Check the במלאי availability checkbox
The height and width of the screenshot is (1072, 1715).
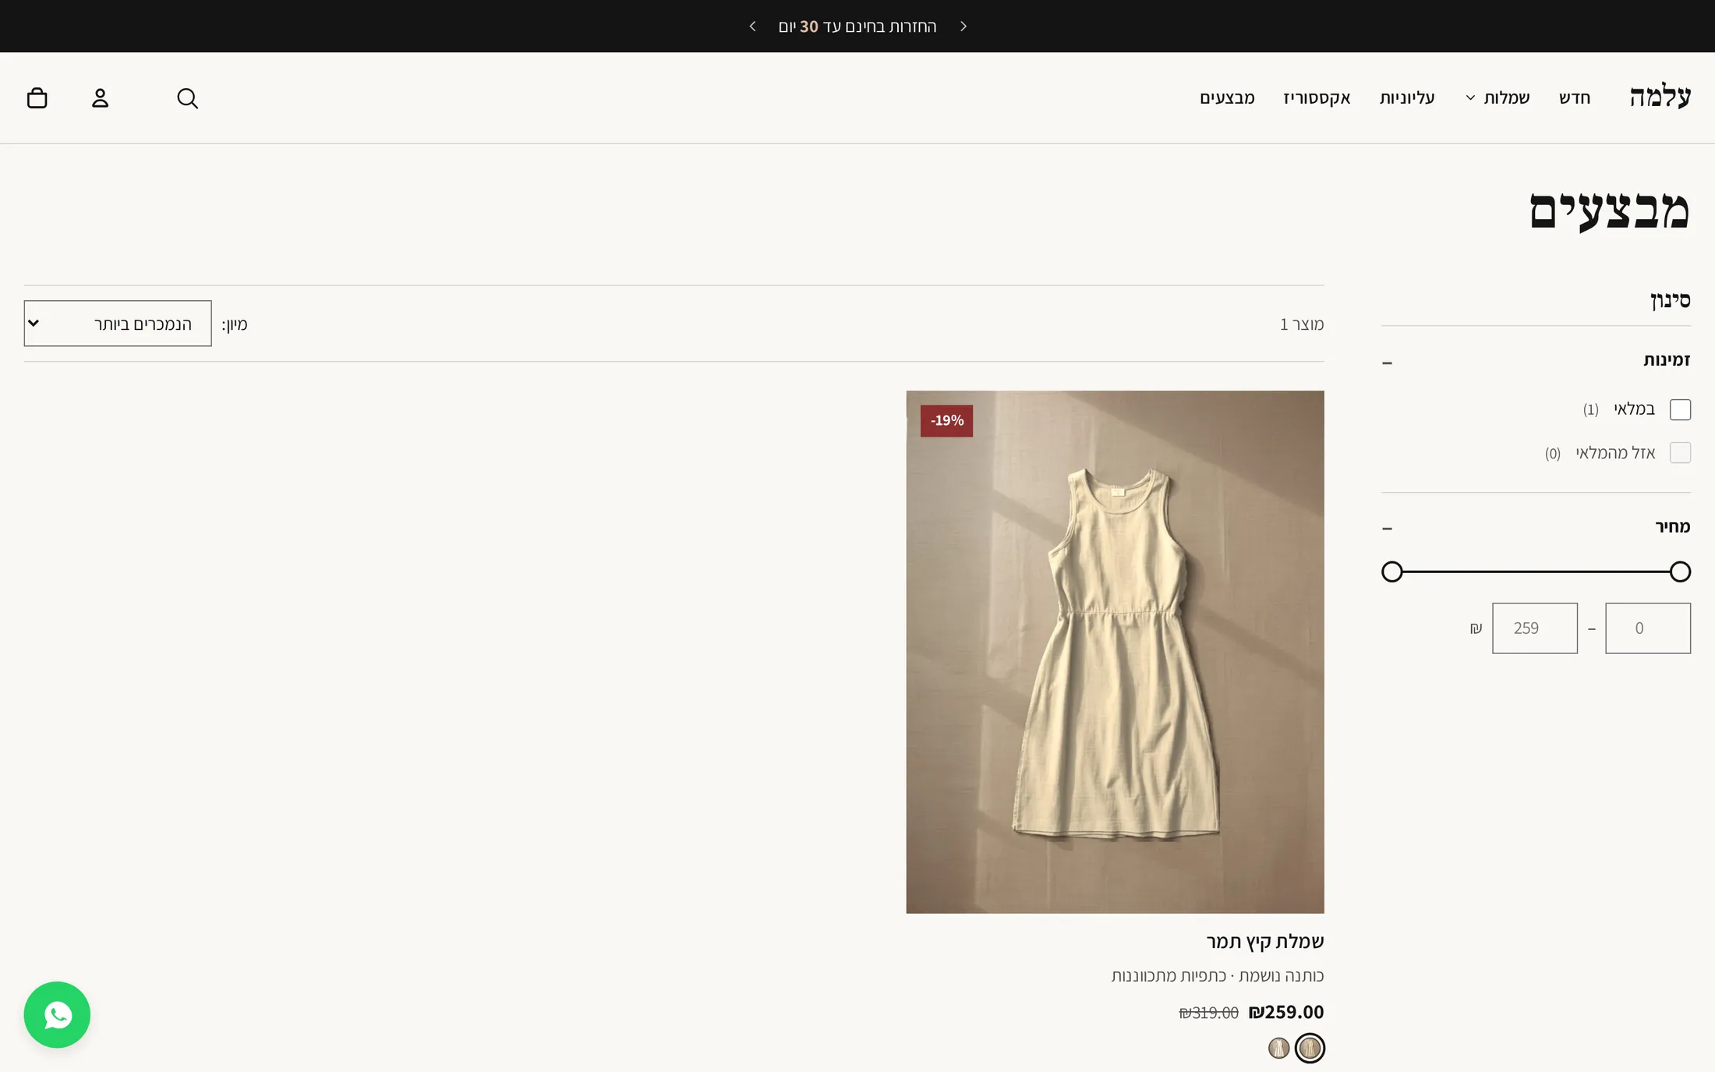tap(1680, 409)
